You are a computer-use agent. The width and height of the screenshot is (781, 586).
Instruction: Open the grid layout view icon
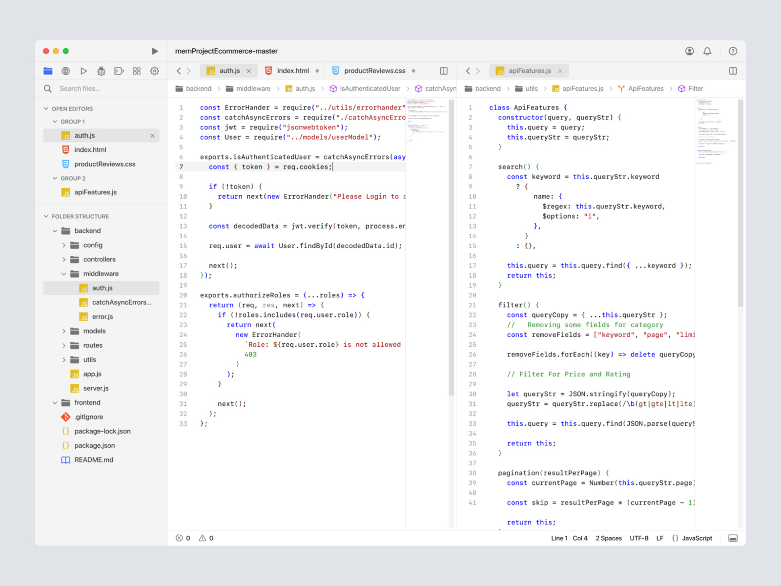(137, 71)
